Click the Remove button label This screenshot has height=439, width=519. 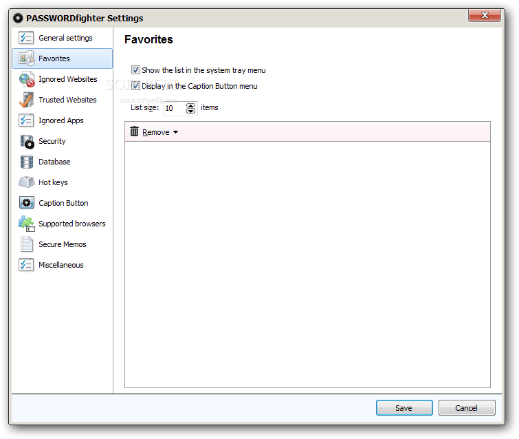click(155, 132)
